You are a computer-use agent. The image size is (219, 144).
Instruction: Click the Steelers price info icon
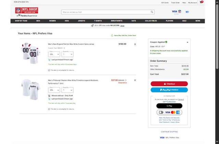126,80
